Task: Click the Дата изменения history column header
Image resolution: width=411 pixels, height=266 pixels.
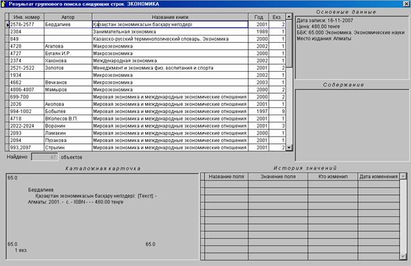Action: point(379,176)
